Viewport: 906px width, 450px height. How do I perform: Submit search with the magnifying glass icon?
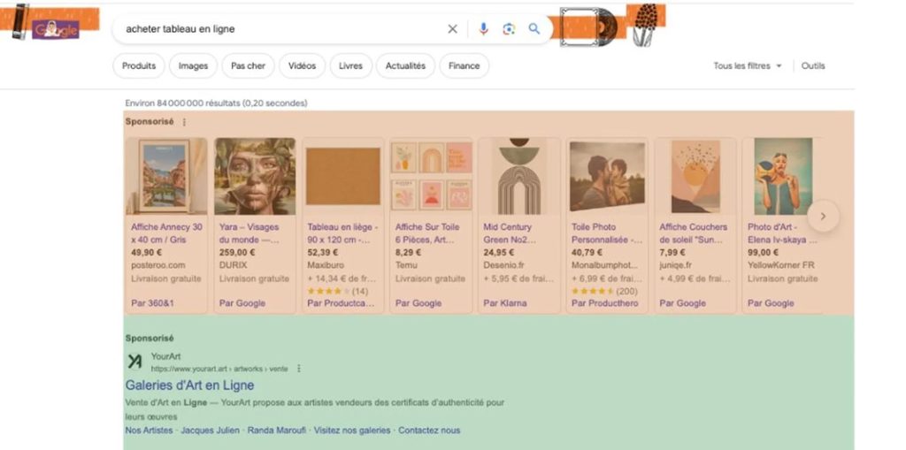(x=534, y=29)
